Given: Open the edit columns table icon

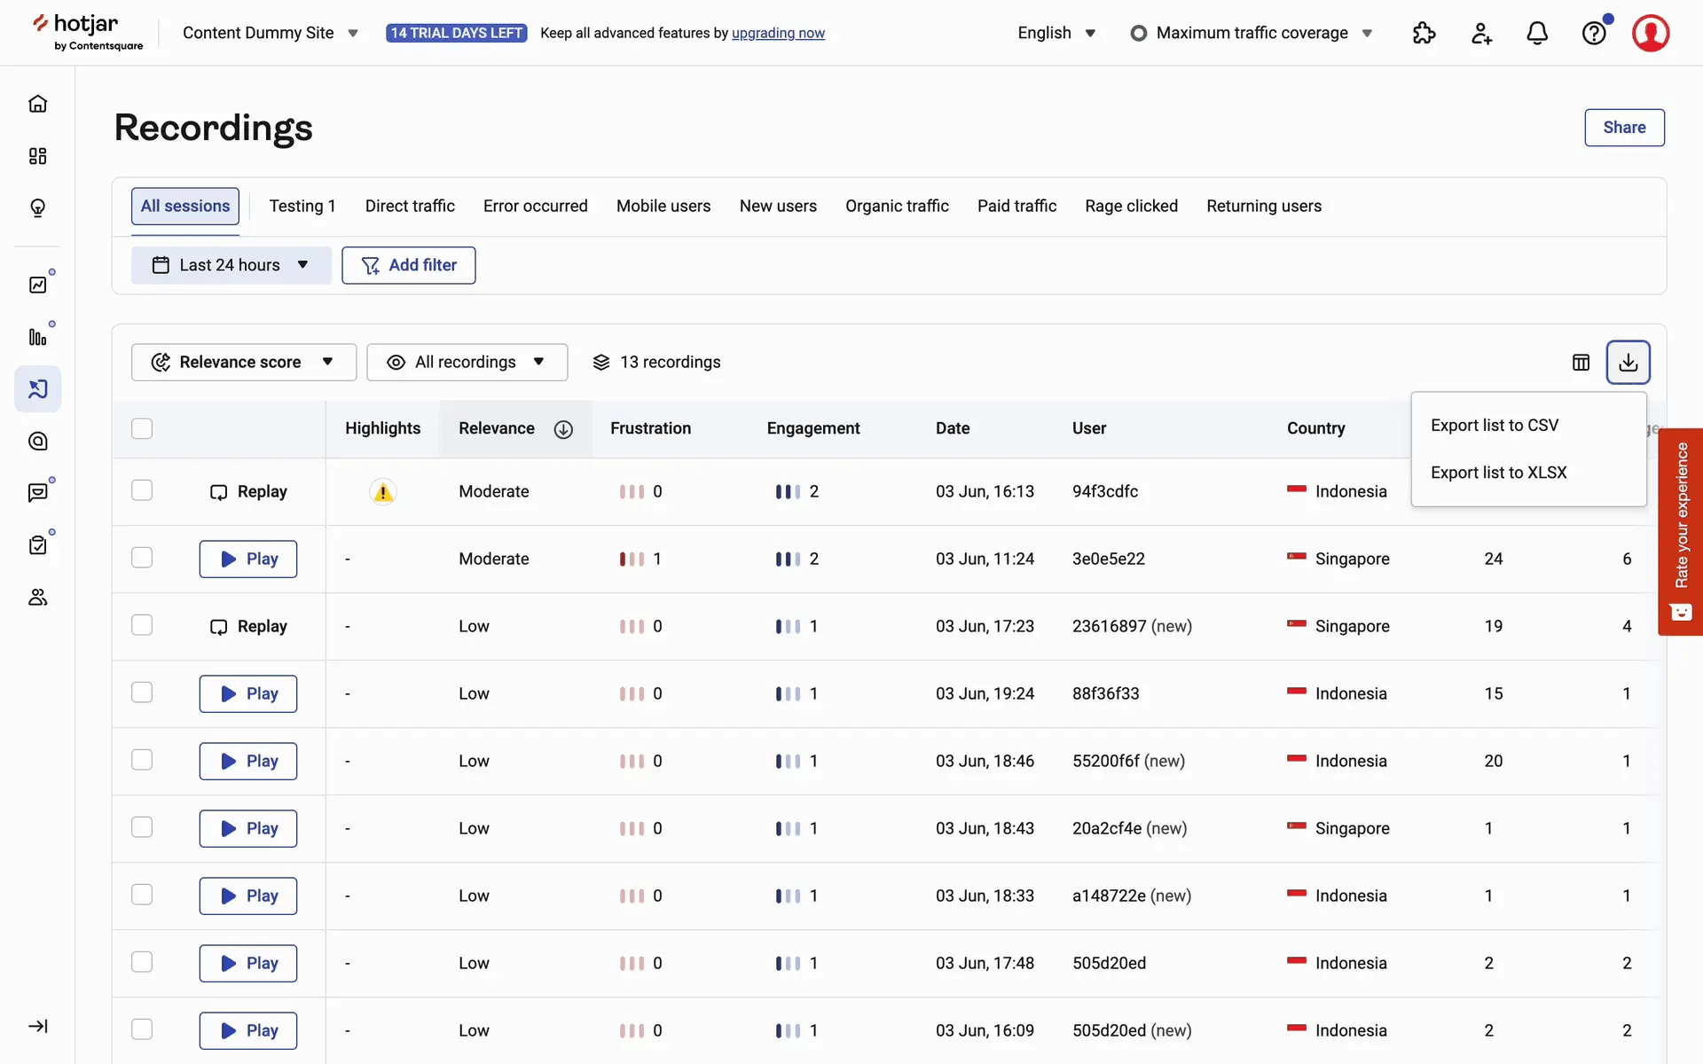Looking at the screenshot, I should [x=1581, y=362].
